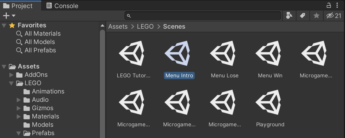Select the Menu Lose scene asset
The width and height of the screenshot is (345, 138).
pyautogui.click(x=225, y=59)
